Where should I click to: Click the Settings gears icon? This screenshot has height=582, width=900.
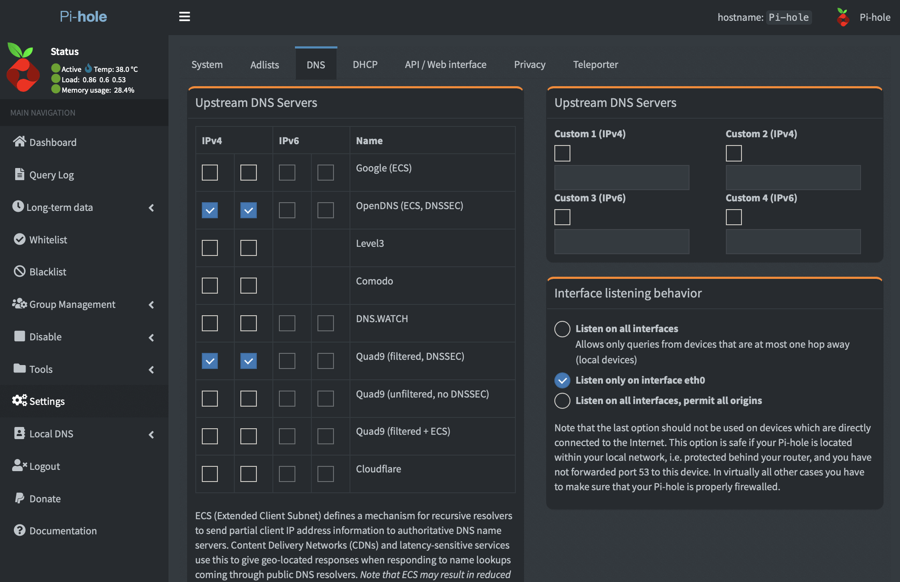pyautogui.click(x=19, y=401)
